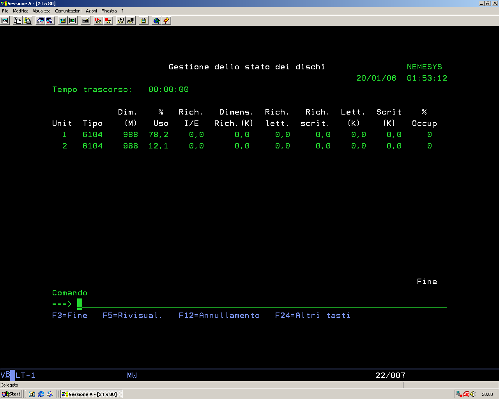The width and height of the screenshot is (499, 399).
Task: Click the Show Desktop quick launch icon
Action: 32,394
